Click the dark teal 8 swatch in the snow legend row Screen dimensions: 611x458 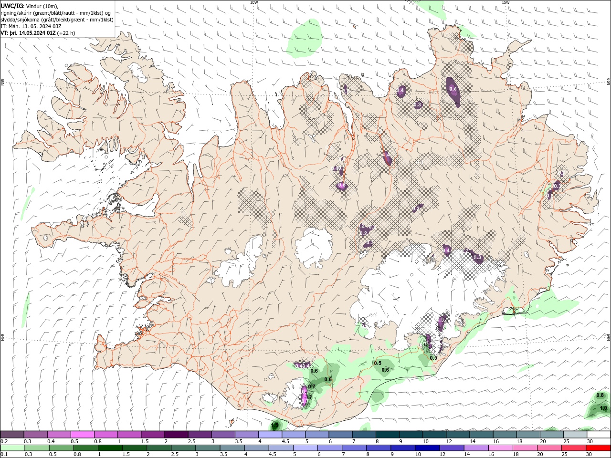click(388, 435)
